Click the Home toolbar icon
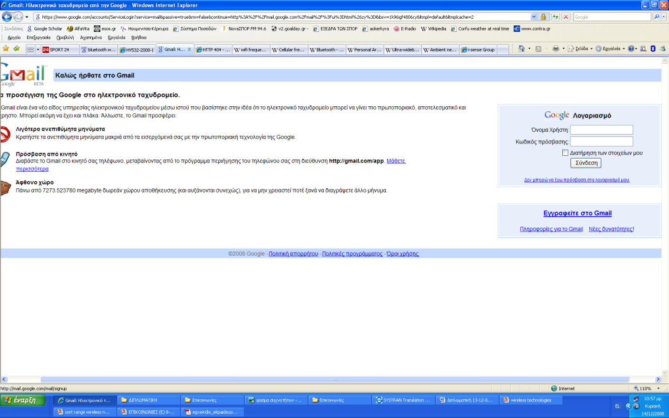Screen dimensions: 669x418 coord(522,48)
